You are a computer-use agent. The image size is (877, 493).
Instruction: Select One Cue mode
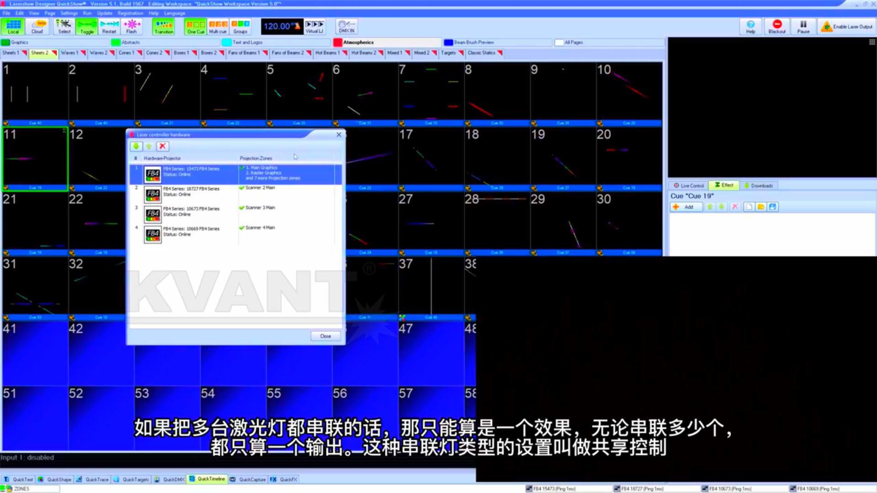pyautogui.click(x=196, y=27)
